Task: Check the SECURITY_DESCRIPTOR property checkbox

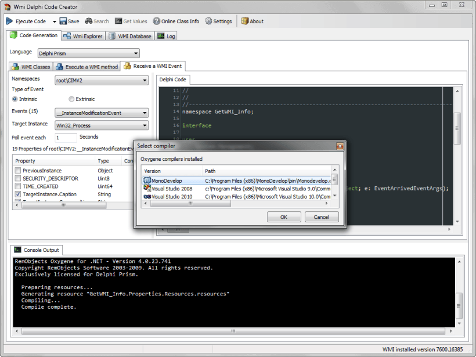Action: (18, 178)
